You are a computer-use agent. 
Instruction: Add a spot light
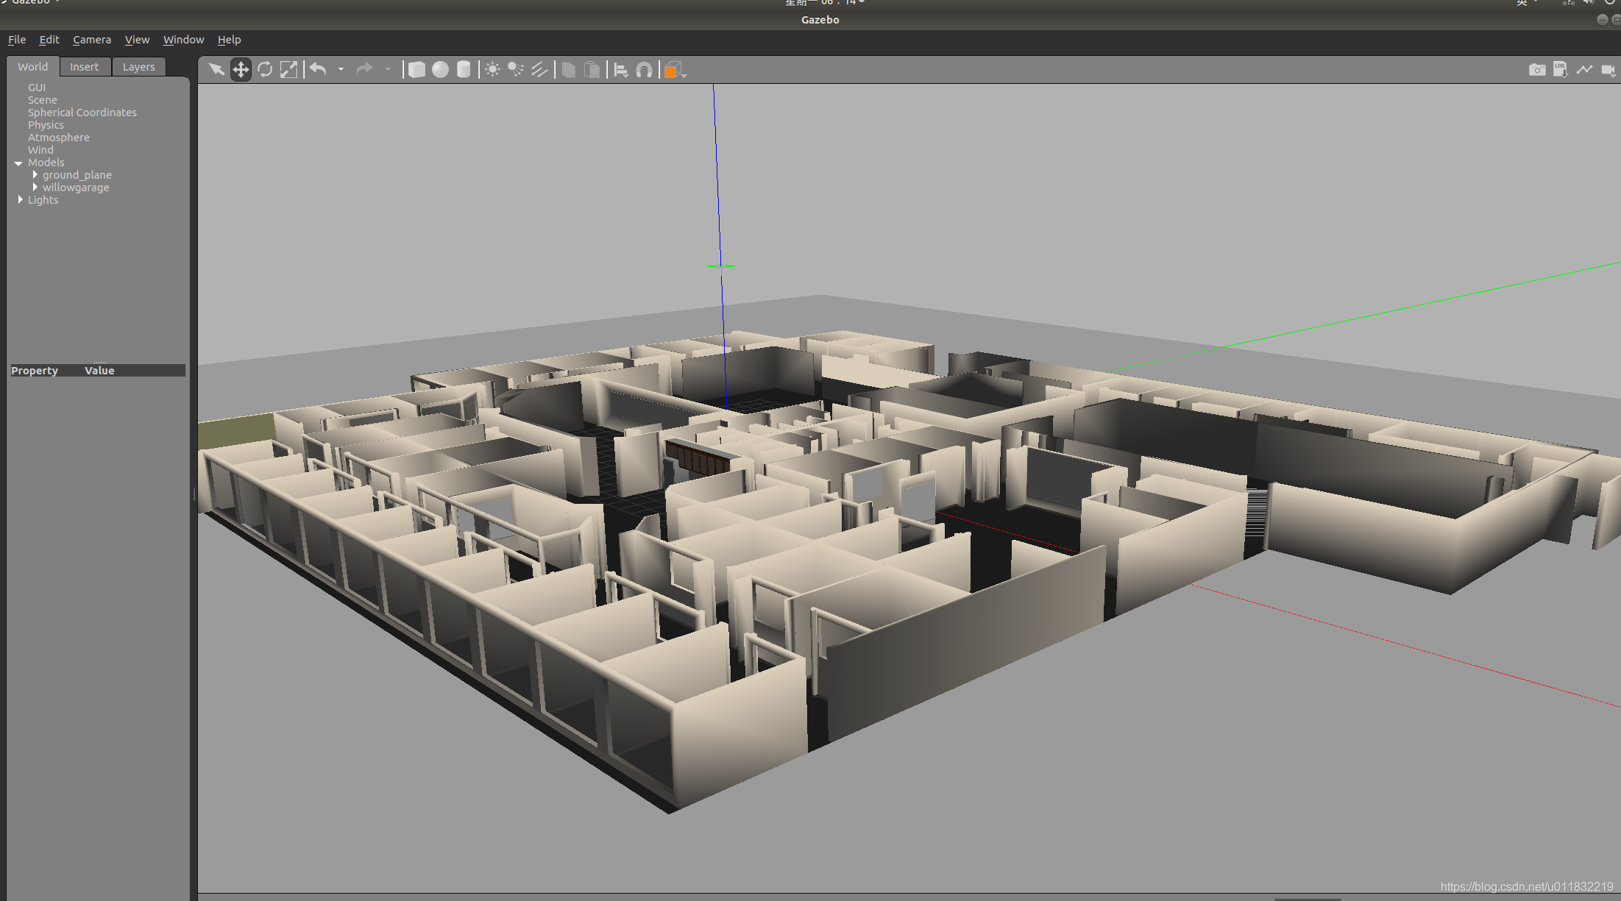point(516,70)
